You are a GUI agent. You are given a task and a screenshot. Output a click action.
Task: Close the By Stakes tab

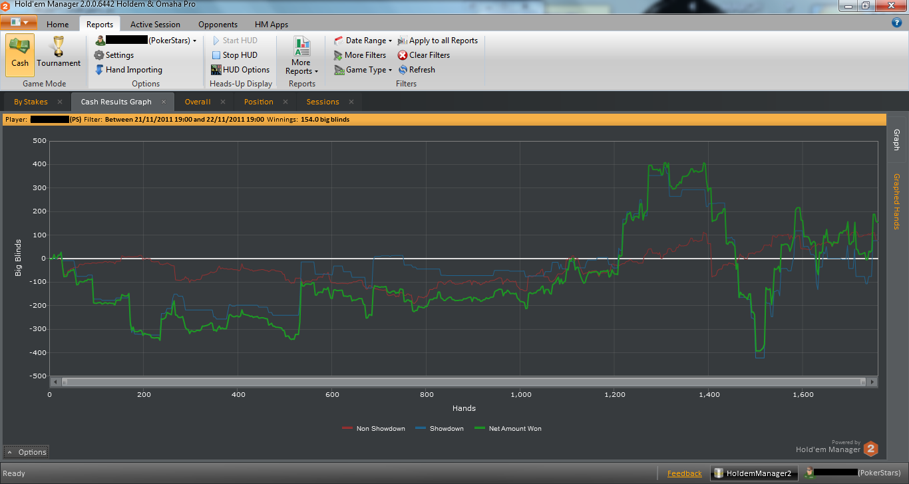pos(60,102)
